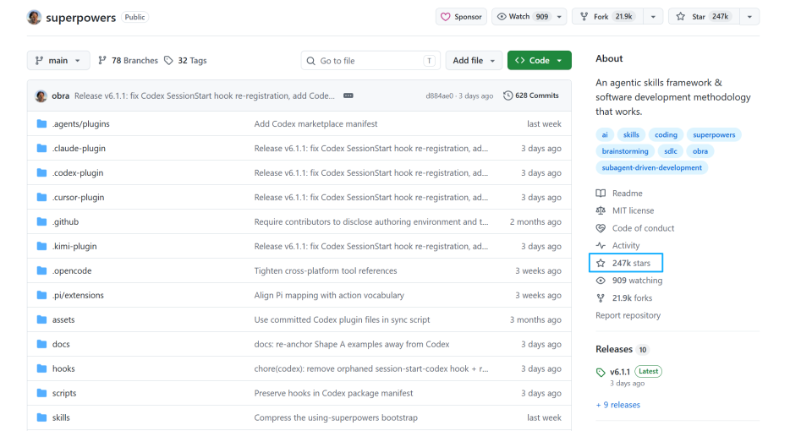View the 628 Commits history
The height and width of the screenshot is (431, 812).
[x=531, y=95]
